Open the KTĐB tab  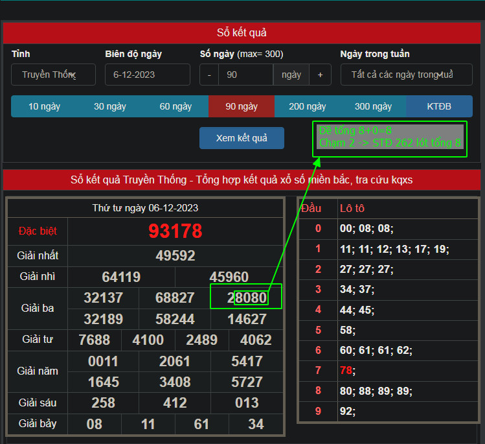[439, 106]
